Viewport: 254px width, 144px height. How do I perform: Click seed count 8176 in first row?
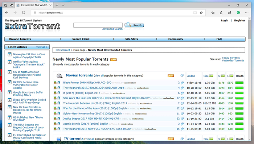(x=221, y=83)
